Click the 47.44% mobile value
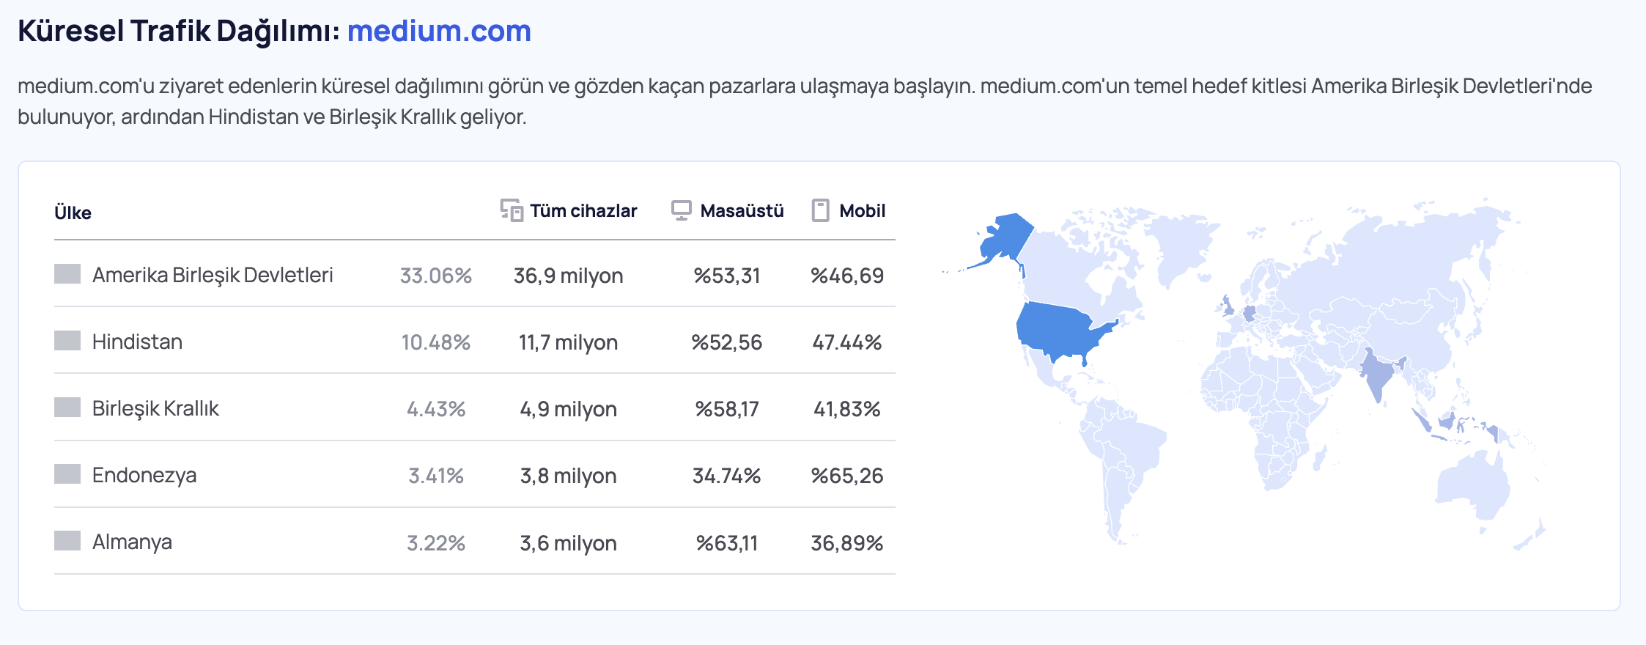1646x645 pixels. click(847, 342)
